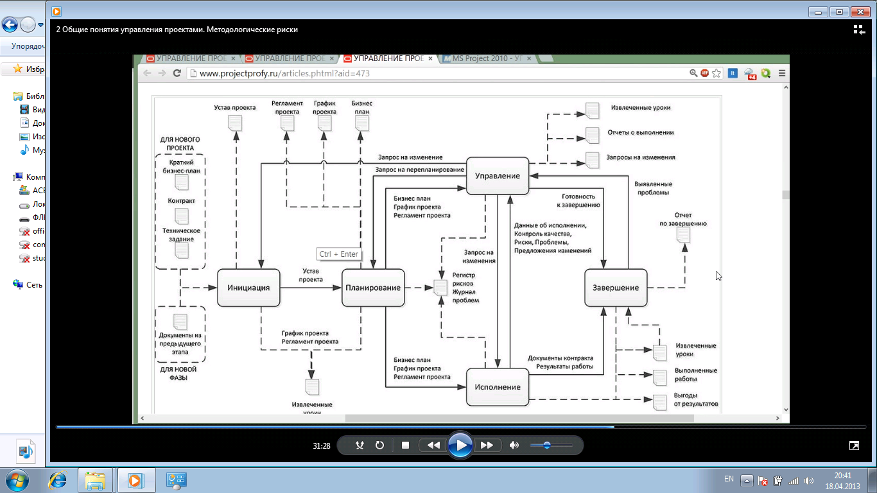Image resolution: width=877 pixels, height=493 pixels.
Task: Click the EN language indicator
Action: click(x=729, y=480)
